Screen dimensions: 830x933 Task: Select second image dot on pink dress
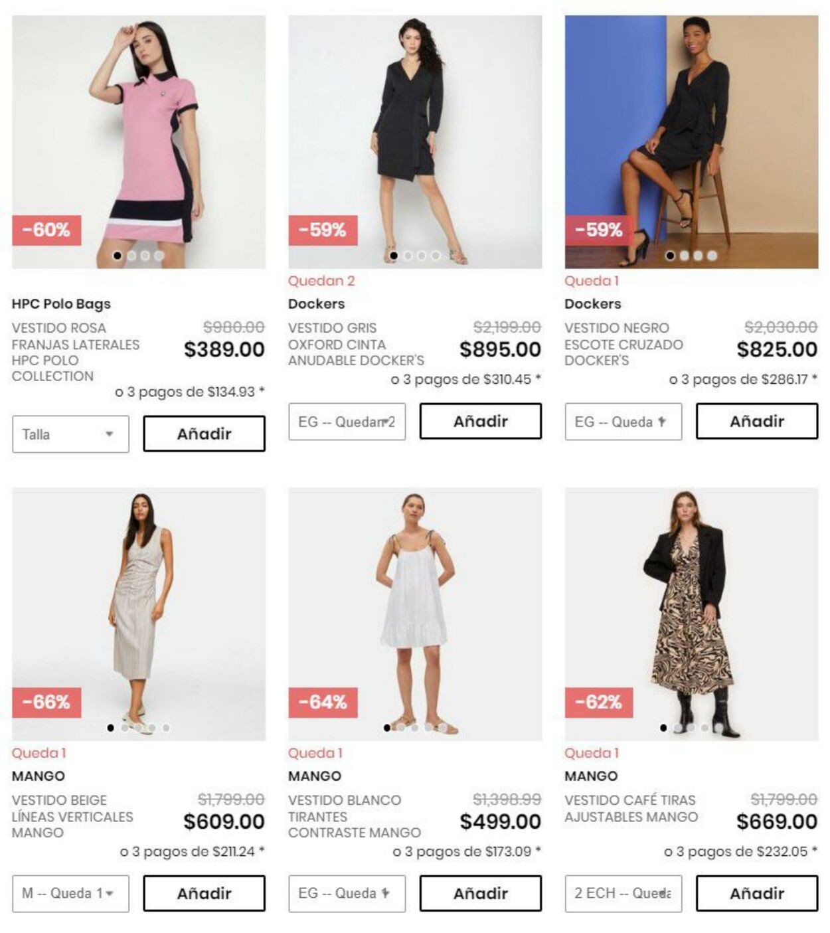click(x=131, y=256)
